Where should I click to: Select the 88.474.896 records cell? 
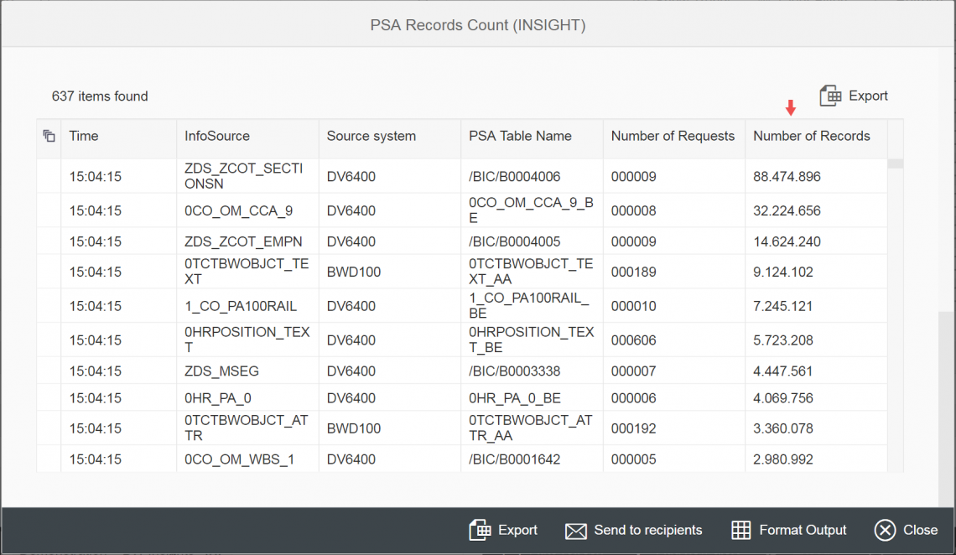(787, 177)
